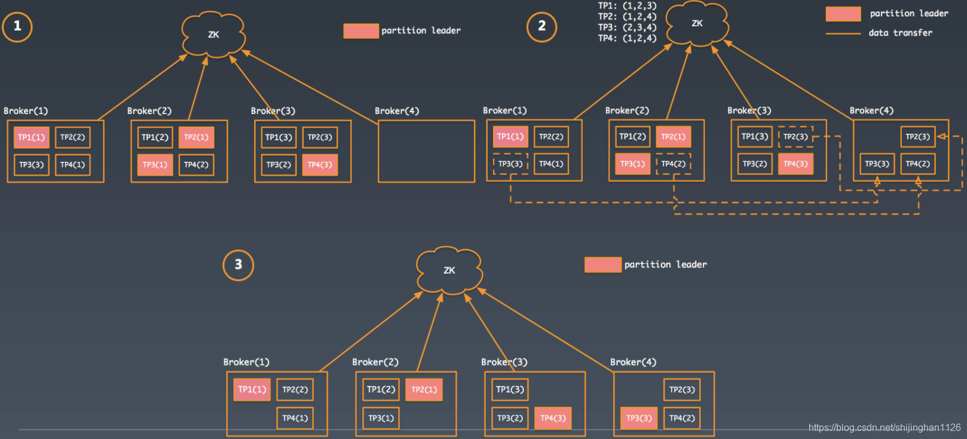Select the Broker(4) label in diagram 3

633,362
